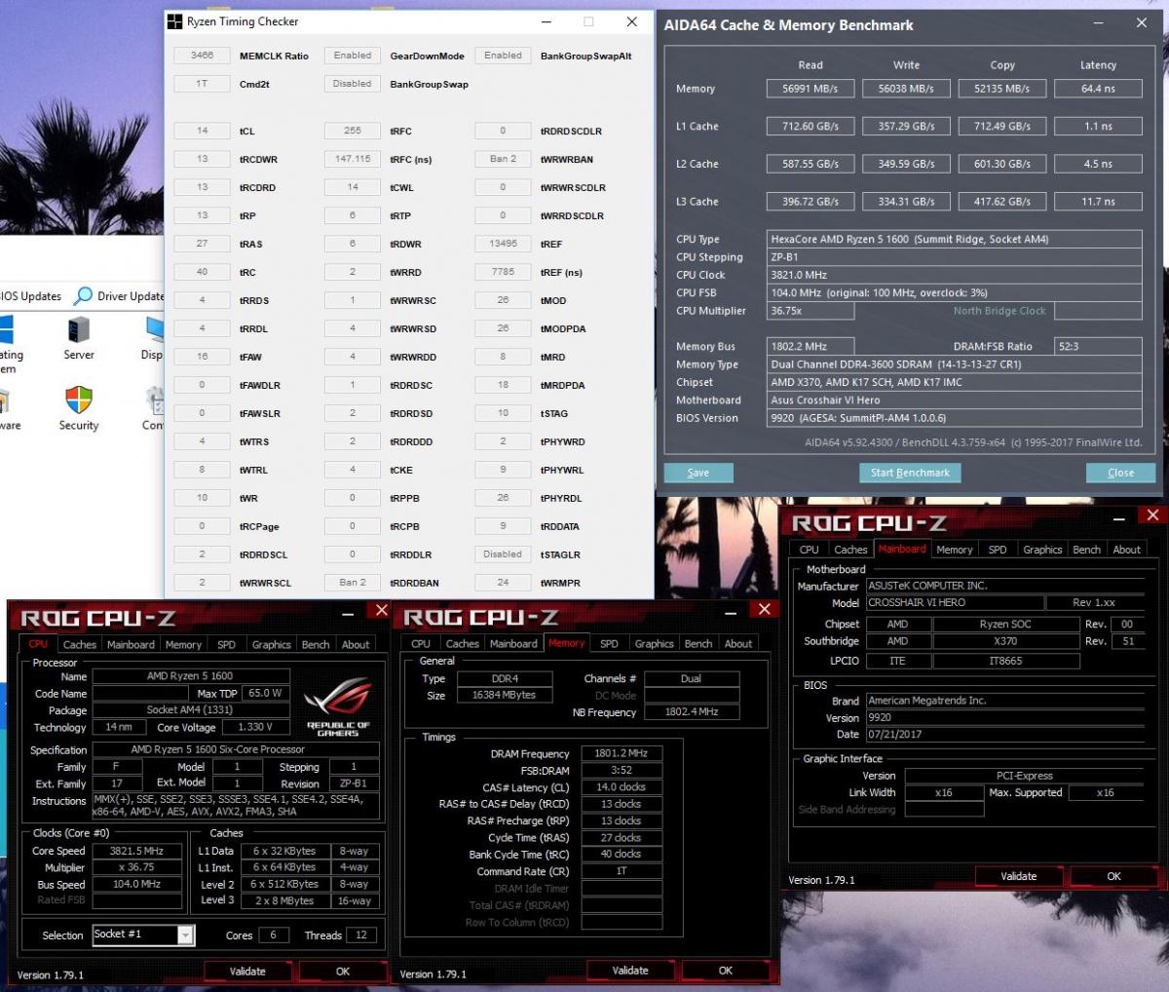Screen dimensions: 1169x992
Task: Click the Close button in AIDA64 window
Action: 1120,473
